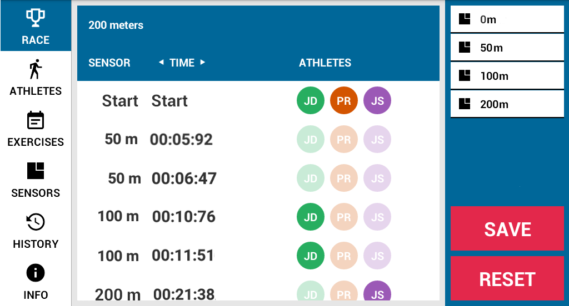
Task: Open the Athletes section in the sidebar
Action: click(36, 77)
